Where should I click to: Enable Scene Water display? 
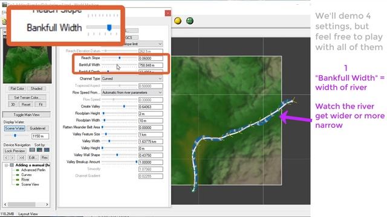(x=15, y=128)
